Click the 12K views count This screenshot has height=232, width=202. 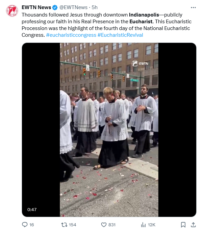coord(152,225)
